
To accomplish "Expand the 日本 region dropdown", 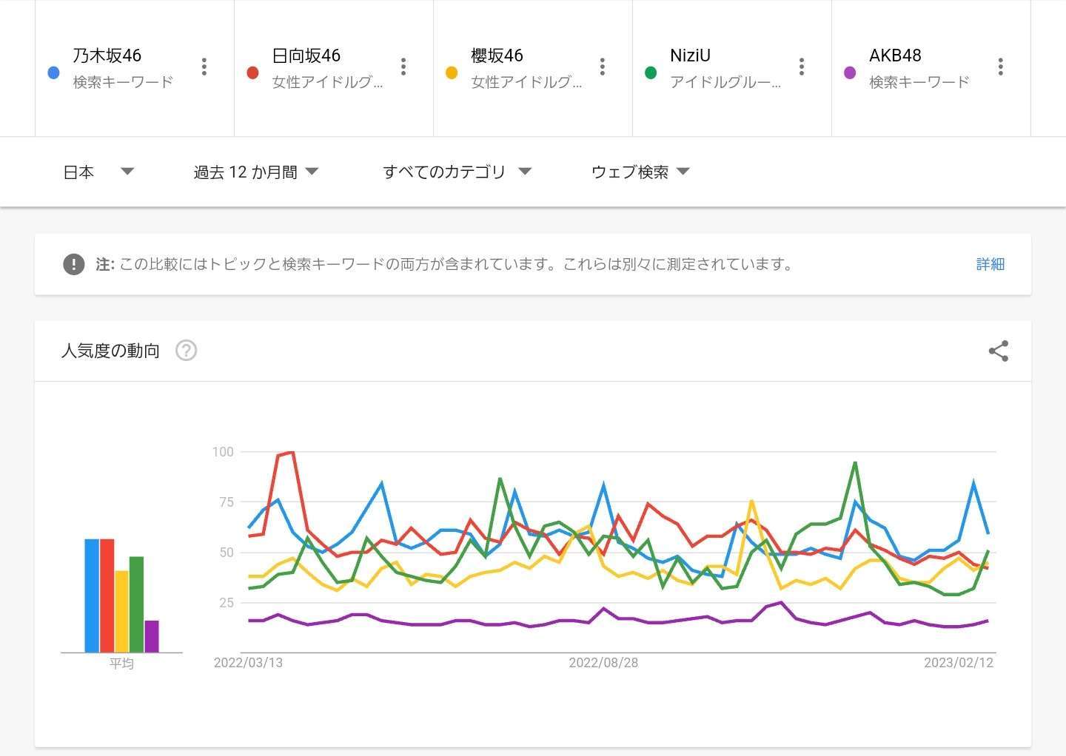I will coord(98,172).
